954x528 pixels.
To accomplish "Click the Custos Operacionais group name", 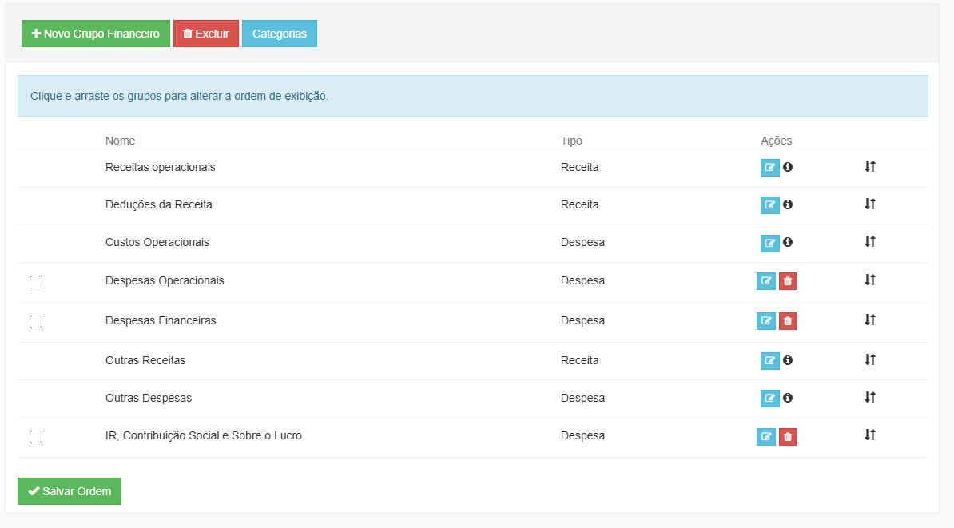I will coord(157,242).
